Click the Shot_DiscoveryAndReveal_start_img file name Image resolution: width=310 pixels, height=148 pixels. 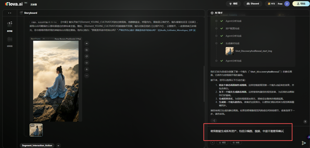tap(254, 51)
